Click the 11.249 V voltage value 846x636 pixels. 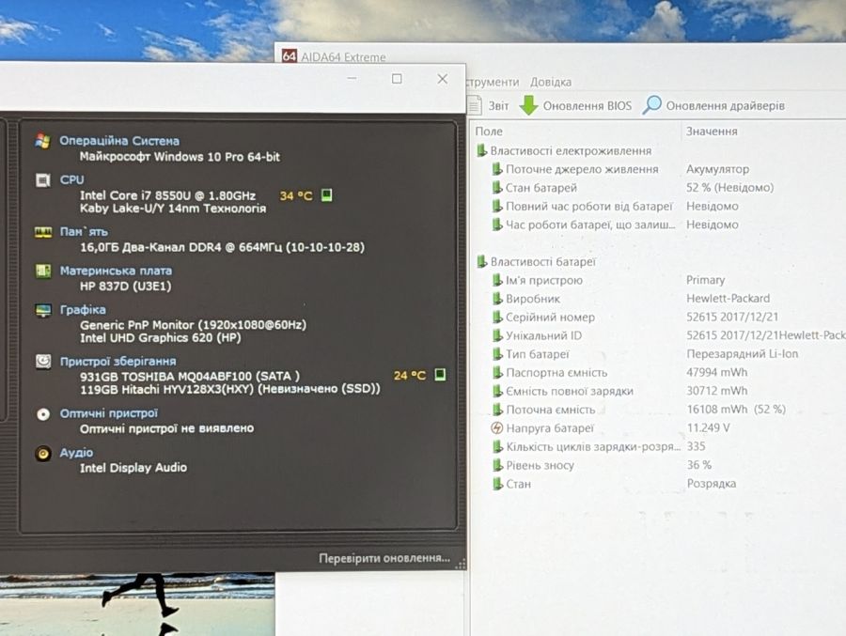tap(708, 427)
